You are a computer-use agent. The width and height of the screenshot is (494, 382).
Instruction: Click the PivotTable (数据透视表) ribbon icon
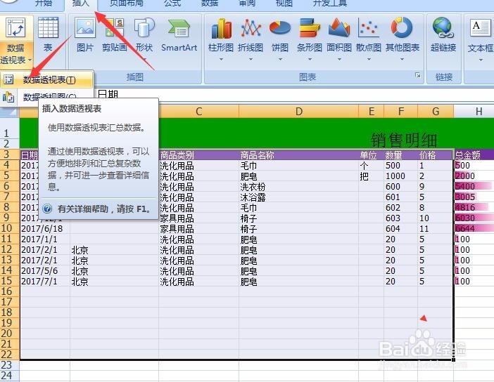(x=15, y=28)
